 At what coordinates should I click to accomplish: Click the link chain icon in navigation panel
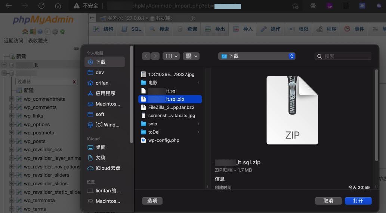[76, 49]
